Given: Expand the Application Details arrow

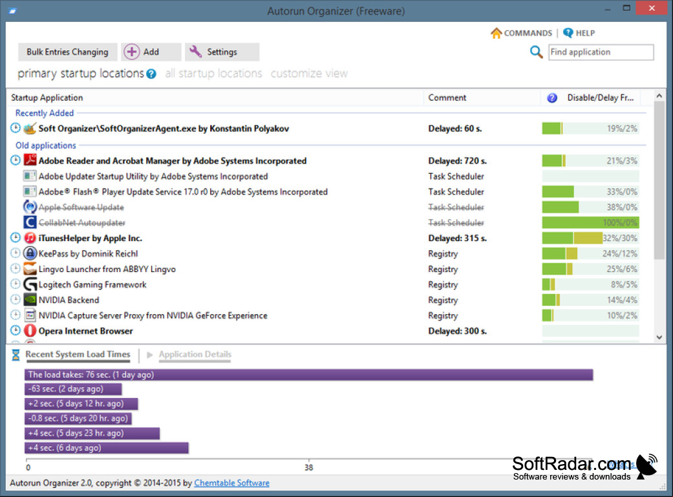Looking at the screenshot, I should pos(150,355).
